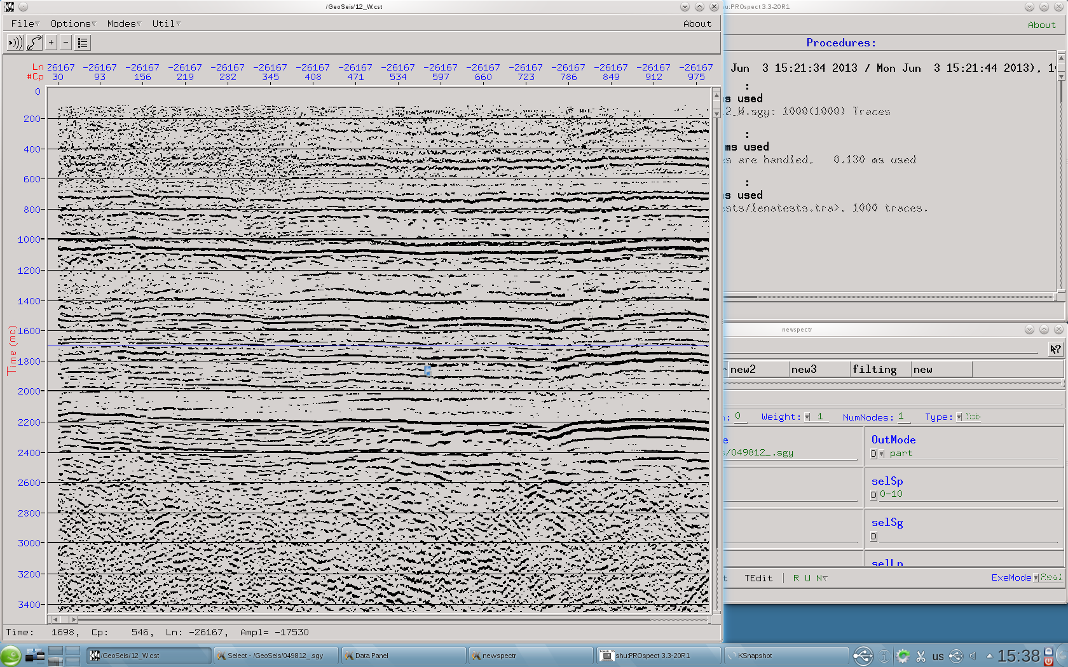Click the TEdit button

tap(758, 578)
